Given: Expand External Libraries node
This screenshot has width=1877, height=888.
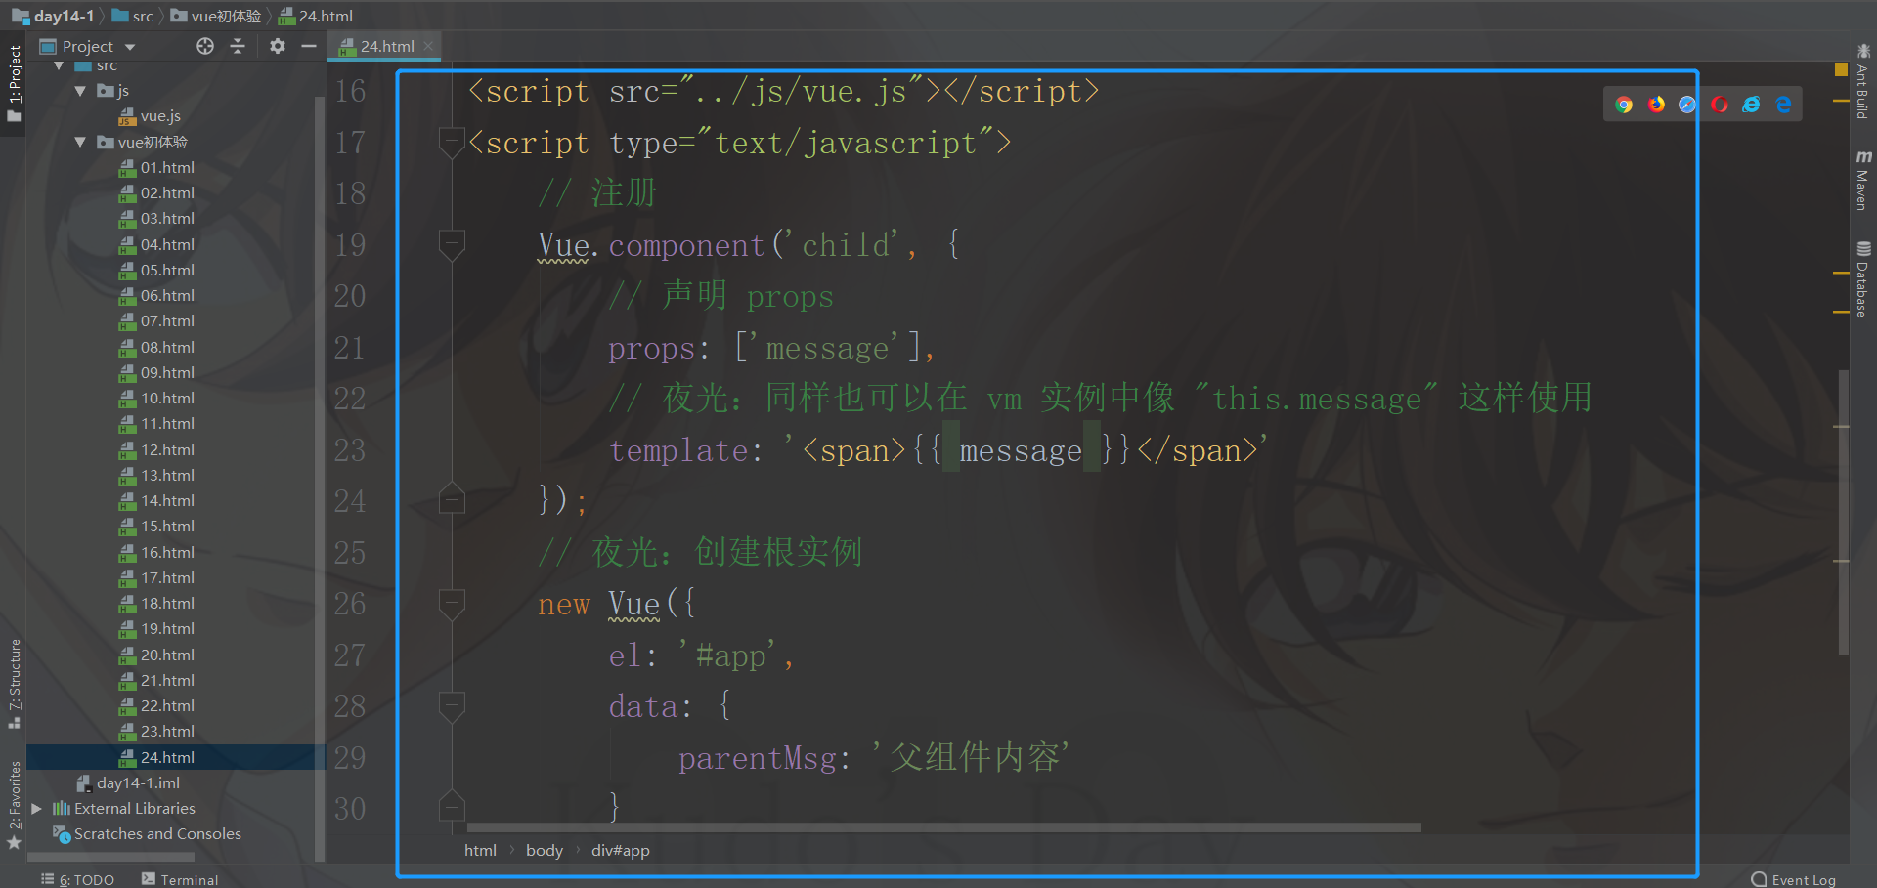Looking at the screenshot, I should (x=37, y=808).
